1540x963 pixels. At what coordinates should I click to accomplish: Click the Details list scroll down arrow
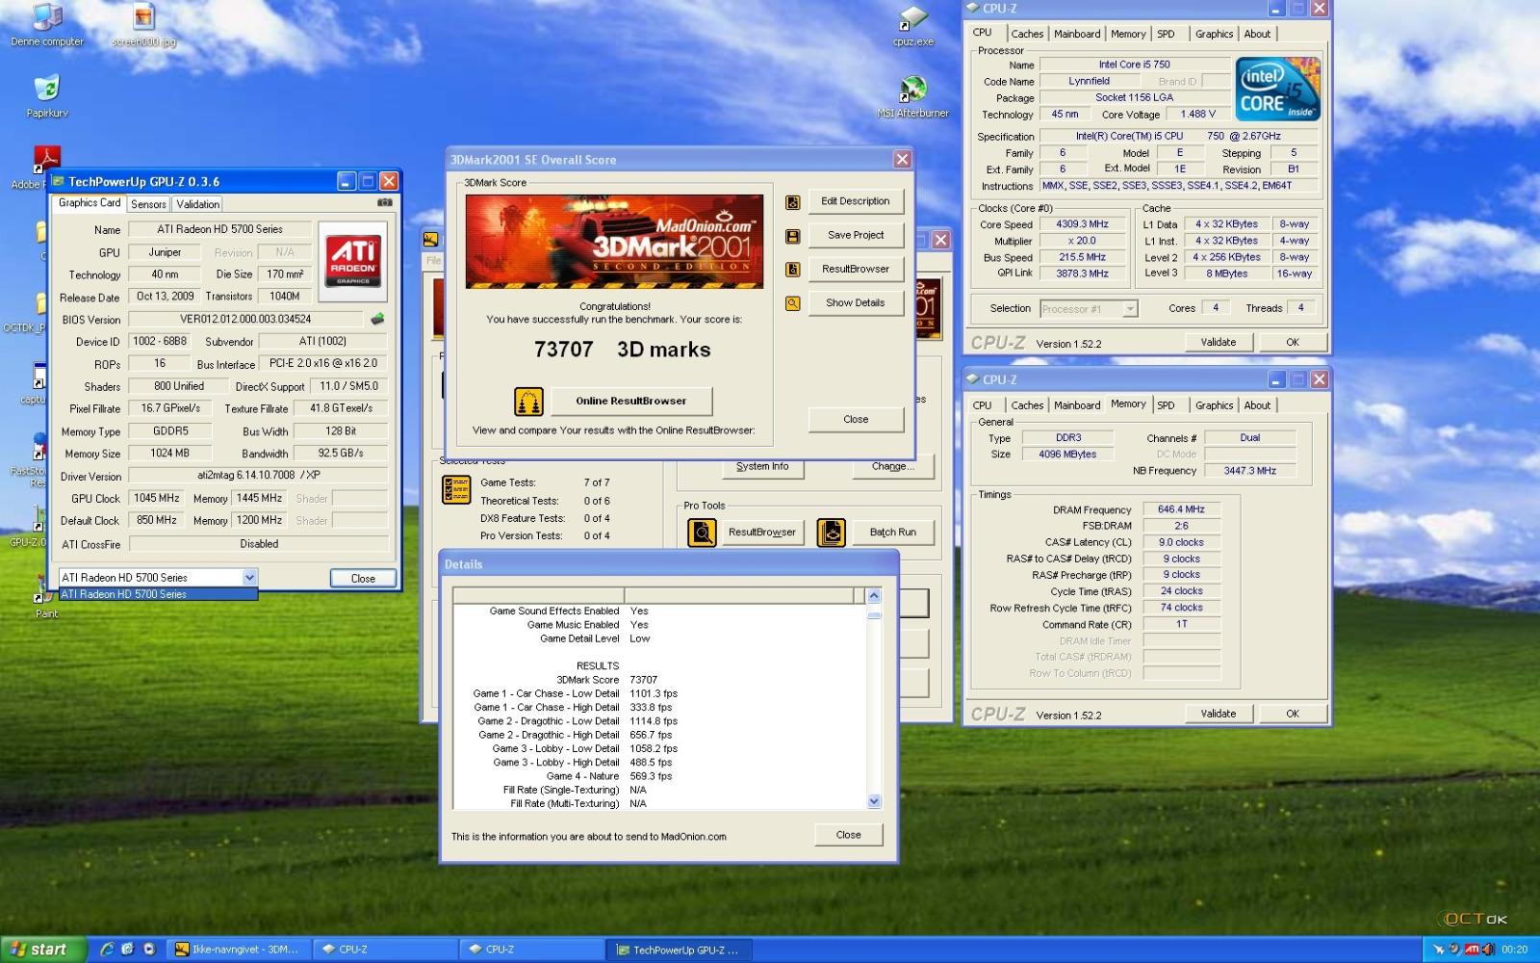pos(874,800)
